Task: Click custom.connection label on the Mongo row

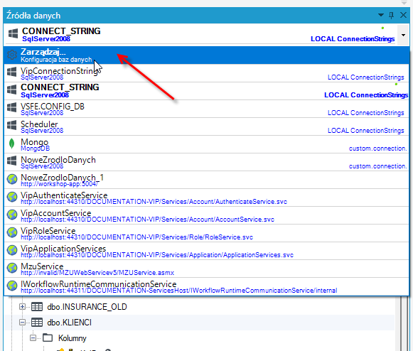Action: [378, 148]
